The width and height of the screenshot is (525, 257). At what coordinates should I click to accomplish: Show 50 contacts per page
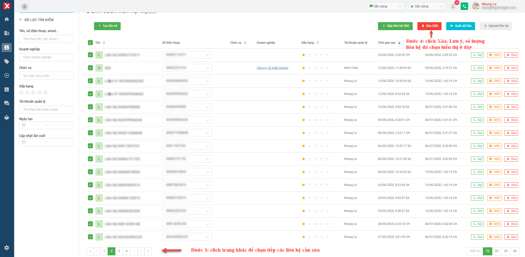point(515,251)
